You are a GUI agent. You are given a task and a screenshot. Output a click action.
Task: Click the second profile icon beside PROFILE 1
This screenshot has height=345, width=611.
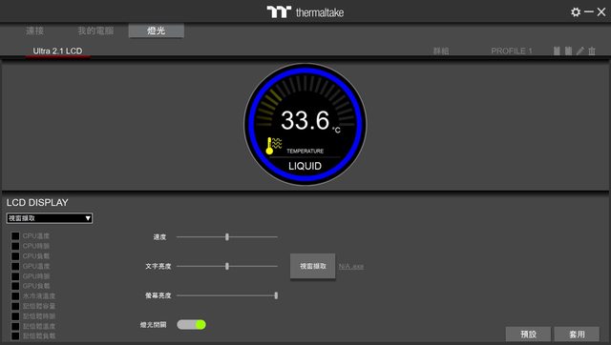click(569, 51)
